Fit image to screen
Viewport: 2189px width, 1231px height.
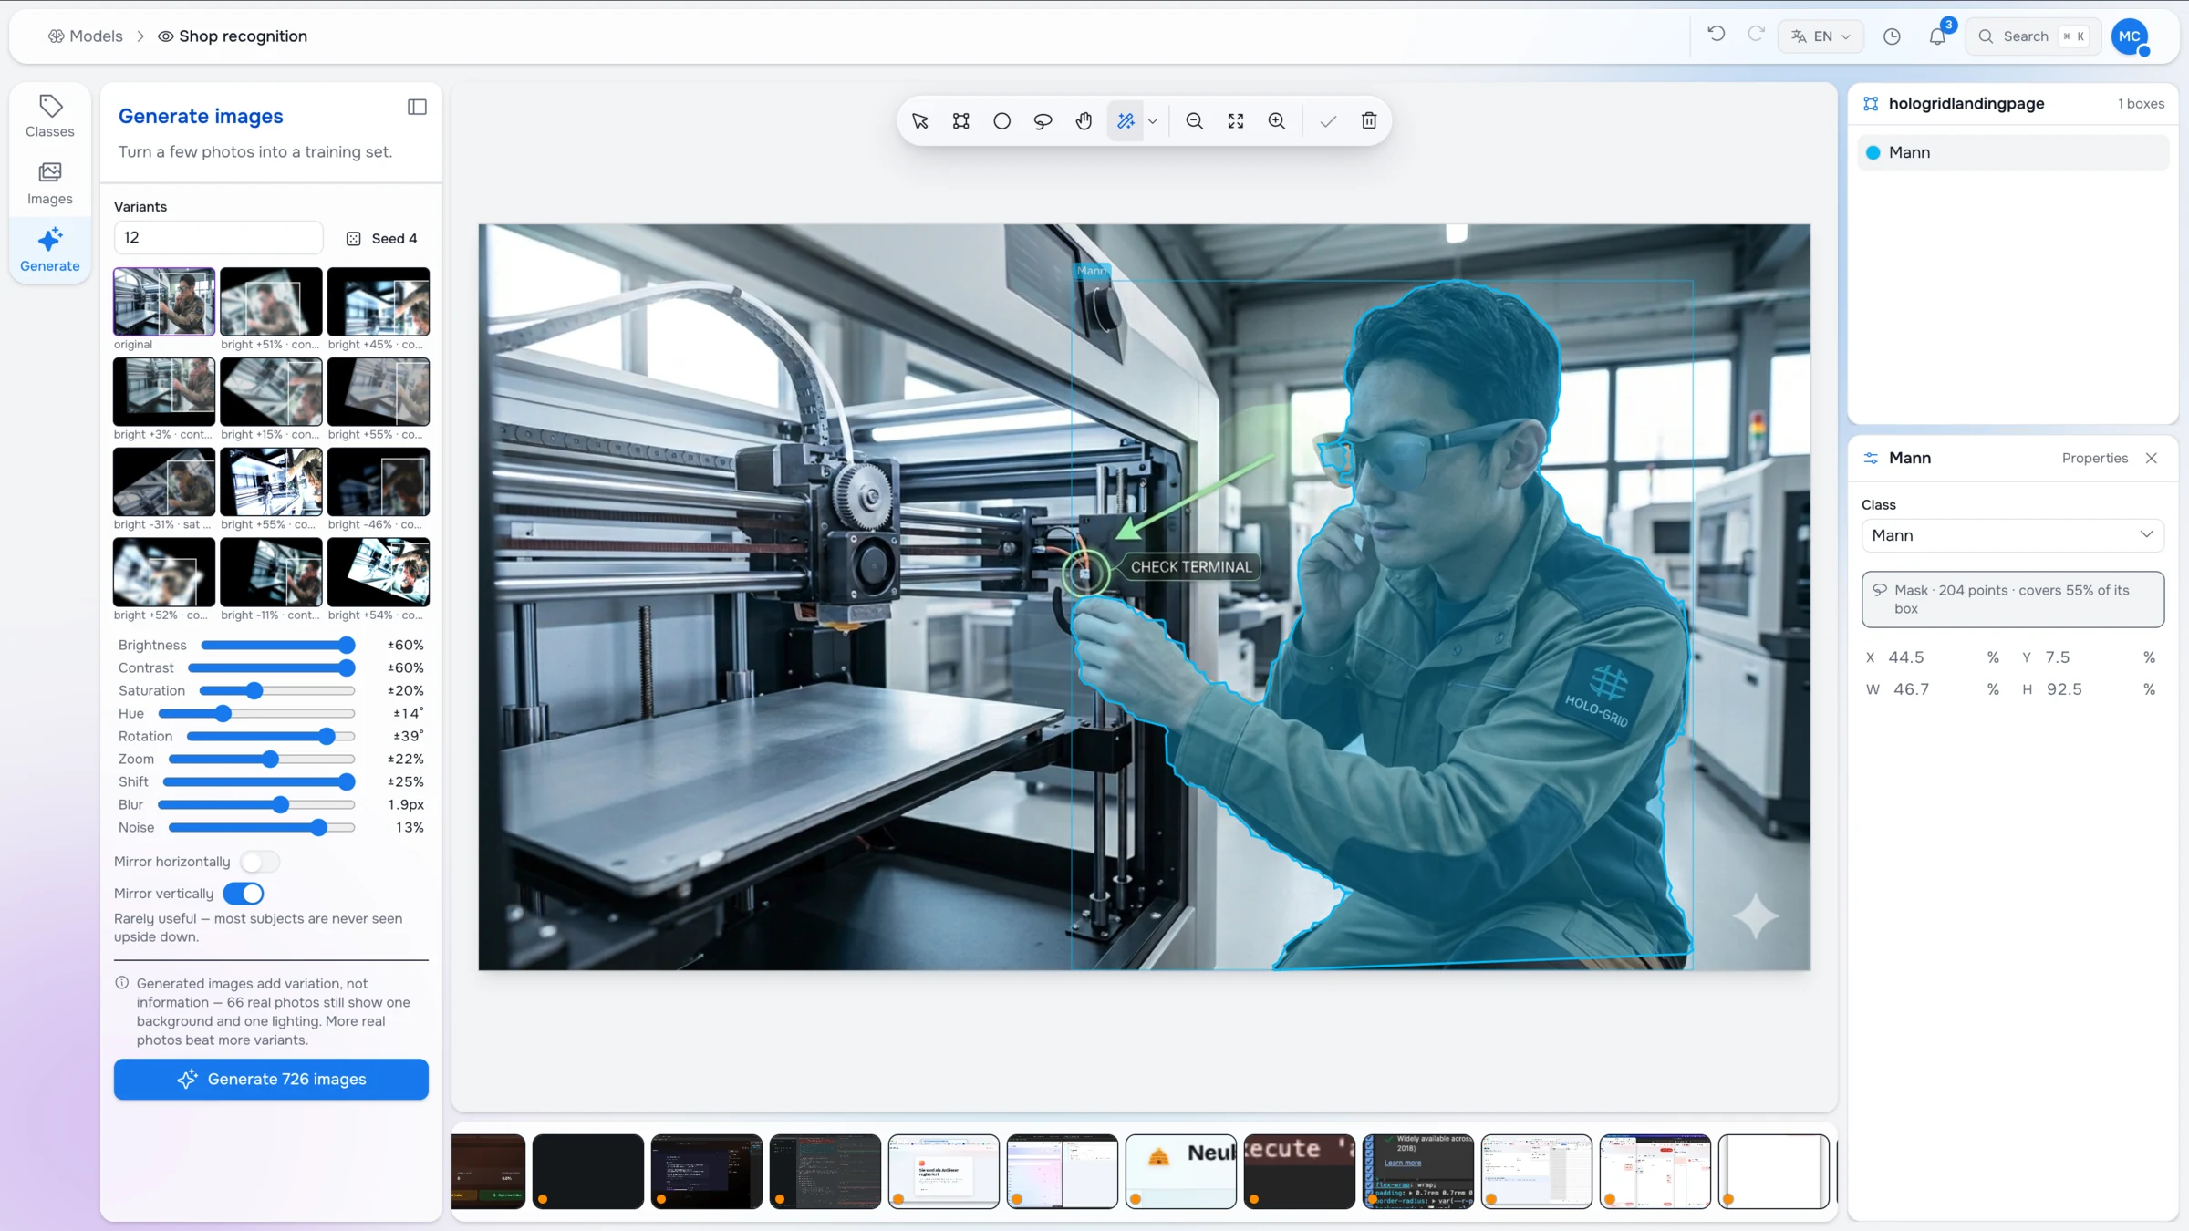pyautogui.click(x=1236, y=121)
